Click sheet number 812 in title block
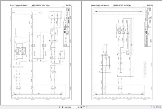The image size is (162, 109). click(150, 9)
